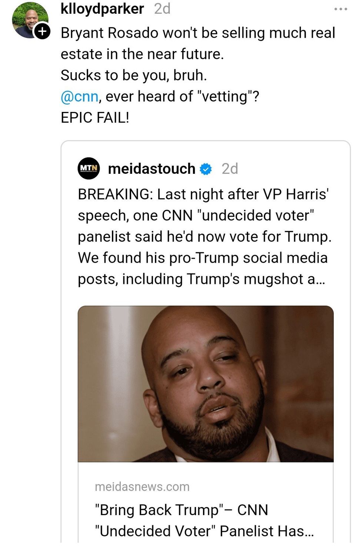Tap the plus follow icon on avatar
363x547 pixels.
click(x=43, y=32)
